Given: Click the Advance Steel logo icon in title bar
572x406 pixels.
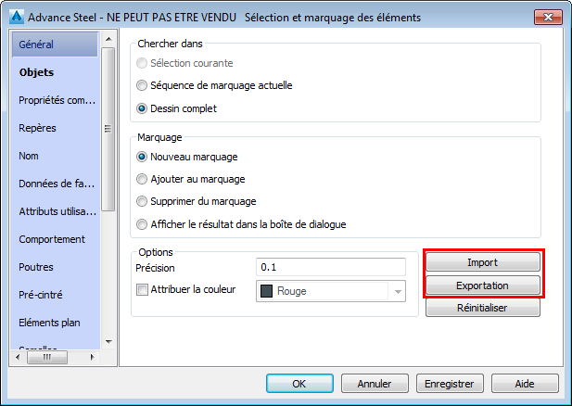Looking at the screenshot, I should pyautogui.click(x=17, y=17).
